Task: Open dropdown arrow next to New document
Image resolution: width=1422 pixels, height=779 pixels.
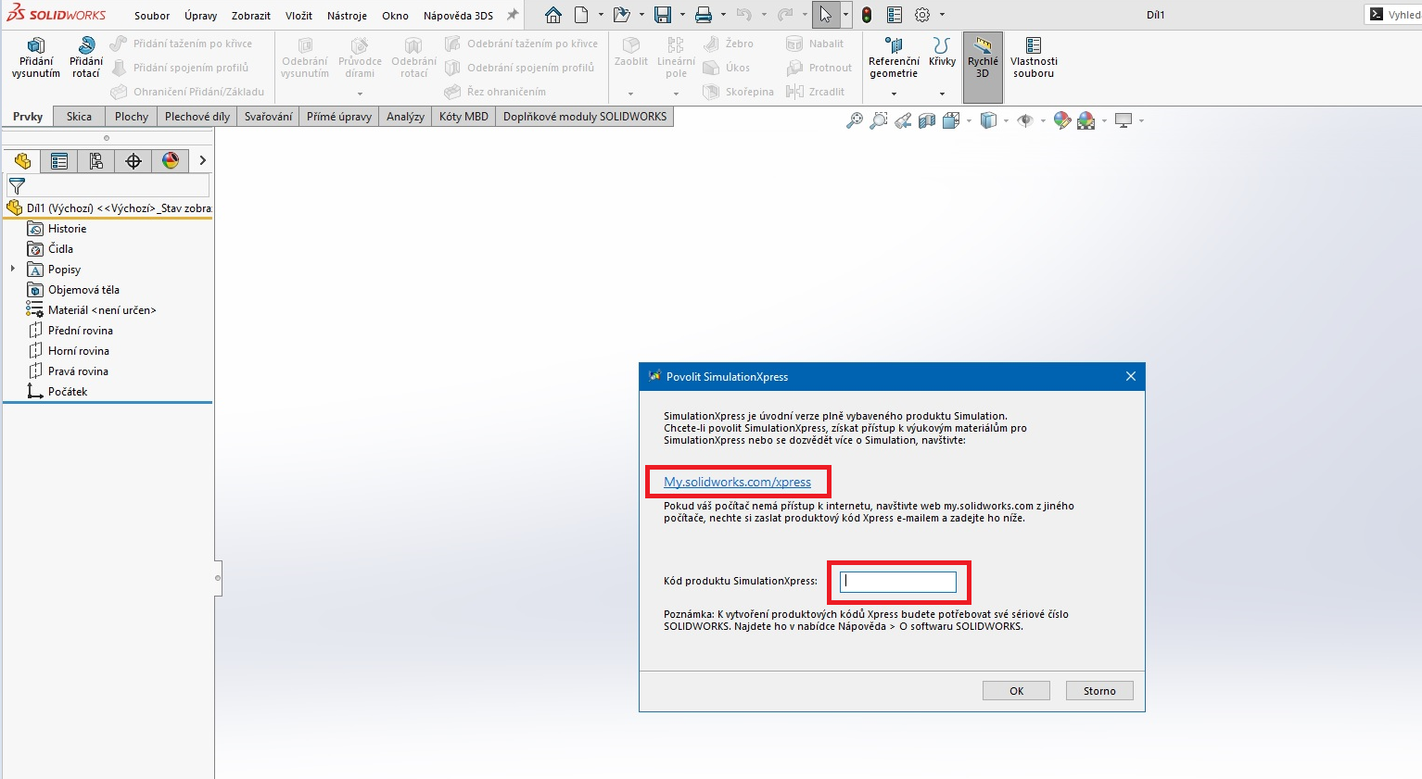Action: pos(601,15)
